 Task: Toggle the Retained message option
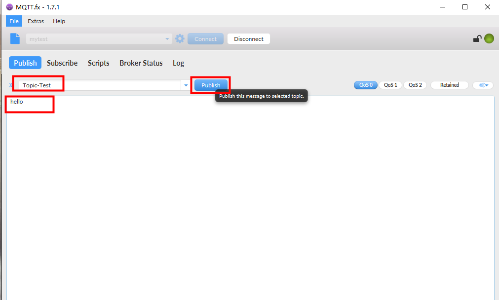449,85
